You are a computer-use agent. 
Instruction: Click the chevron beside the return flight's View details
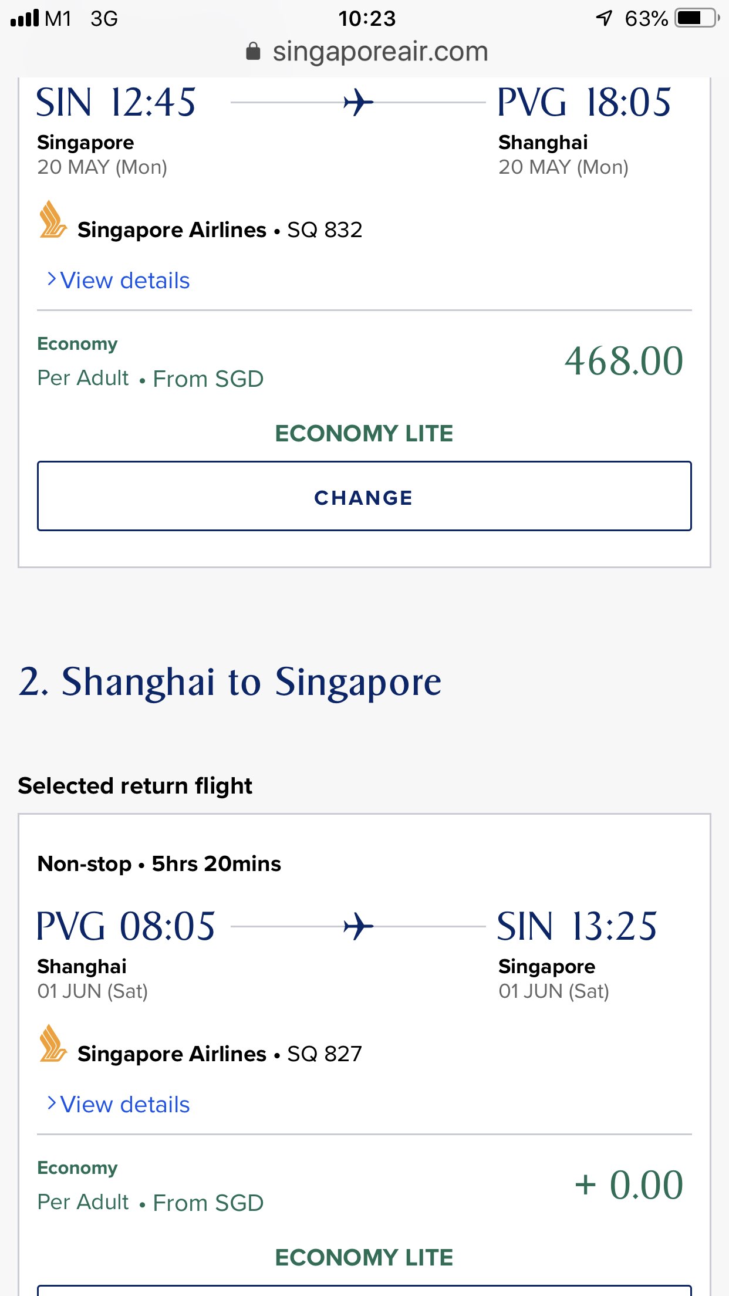[52, 1103]
